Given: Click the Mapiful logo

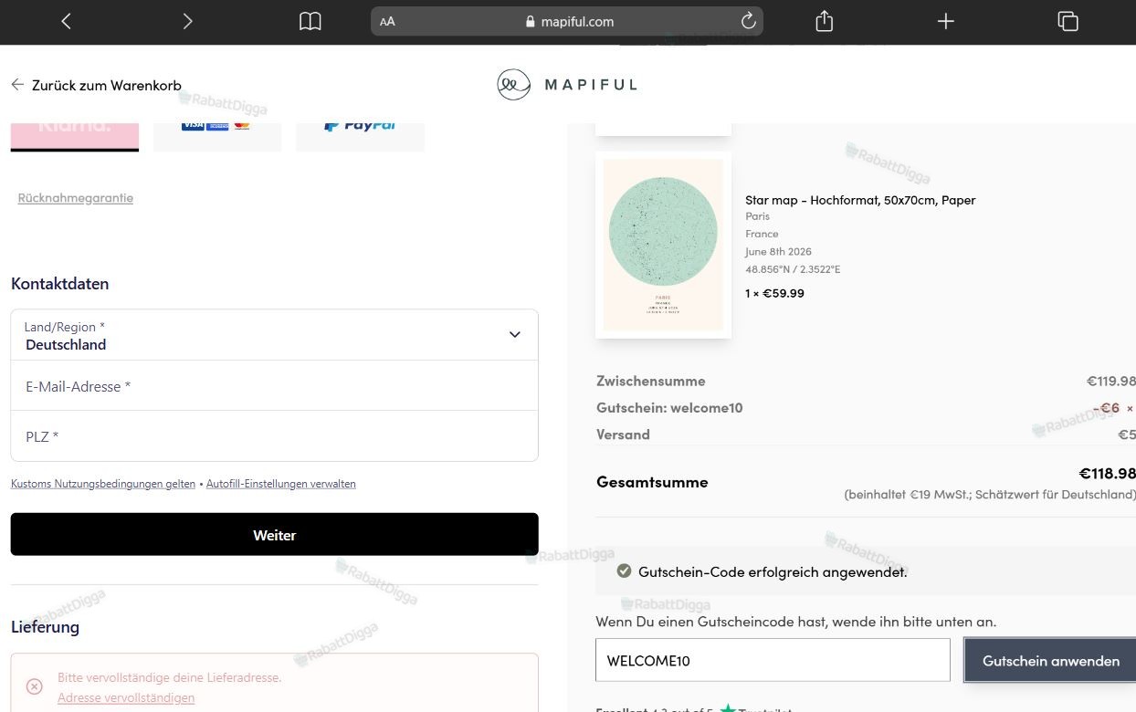Looking at the screenshot, I should [567, 84].
